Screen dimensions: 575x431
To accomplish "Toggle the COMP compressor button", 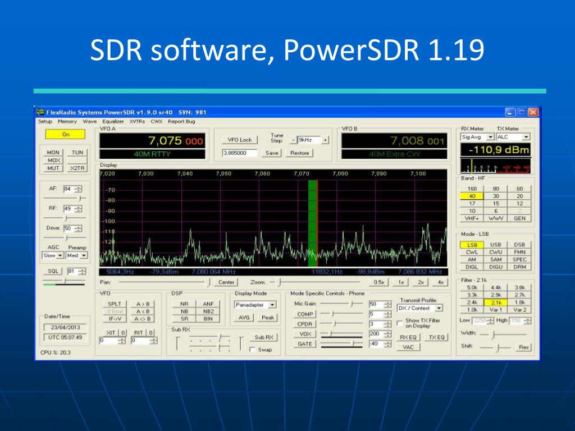I will tap(305, 314).
